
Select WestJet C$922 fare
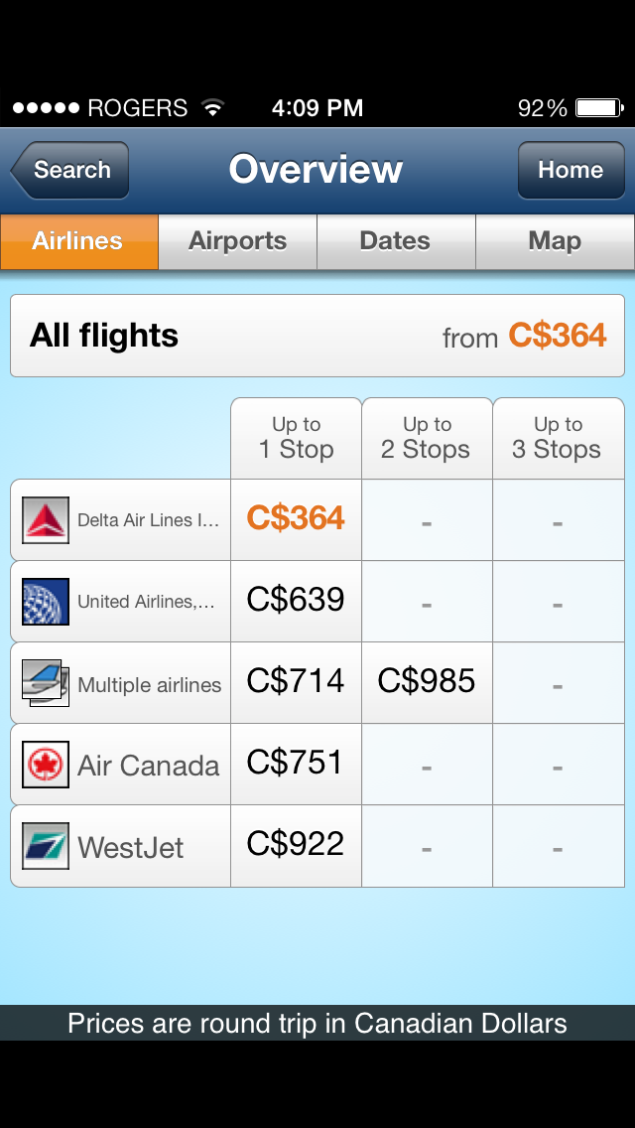tap(296, 845)
